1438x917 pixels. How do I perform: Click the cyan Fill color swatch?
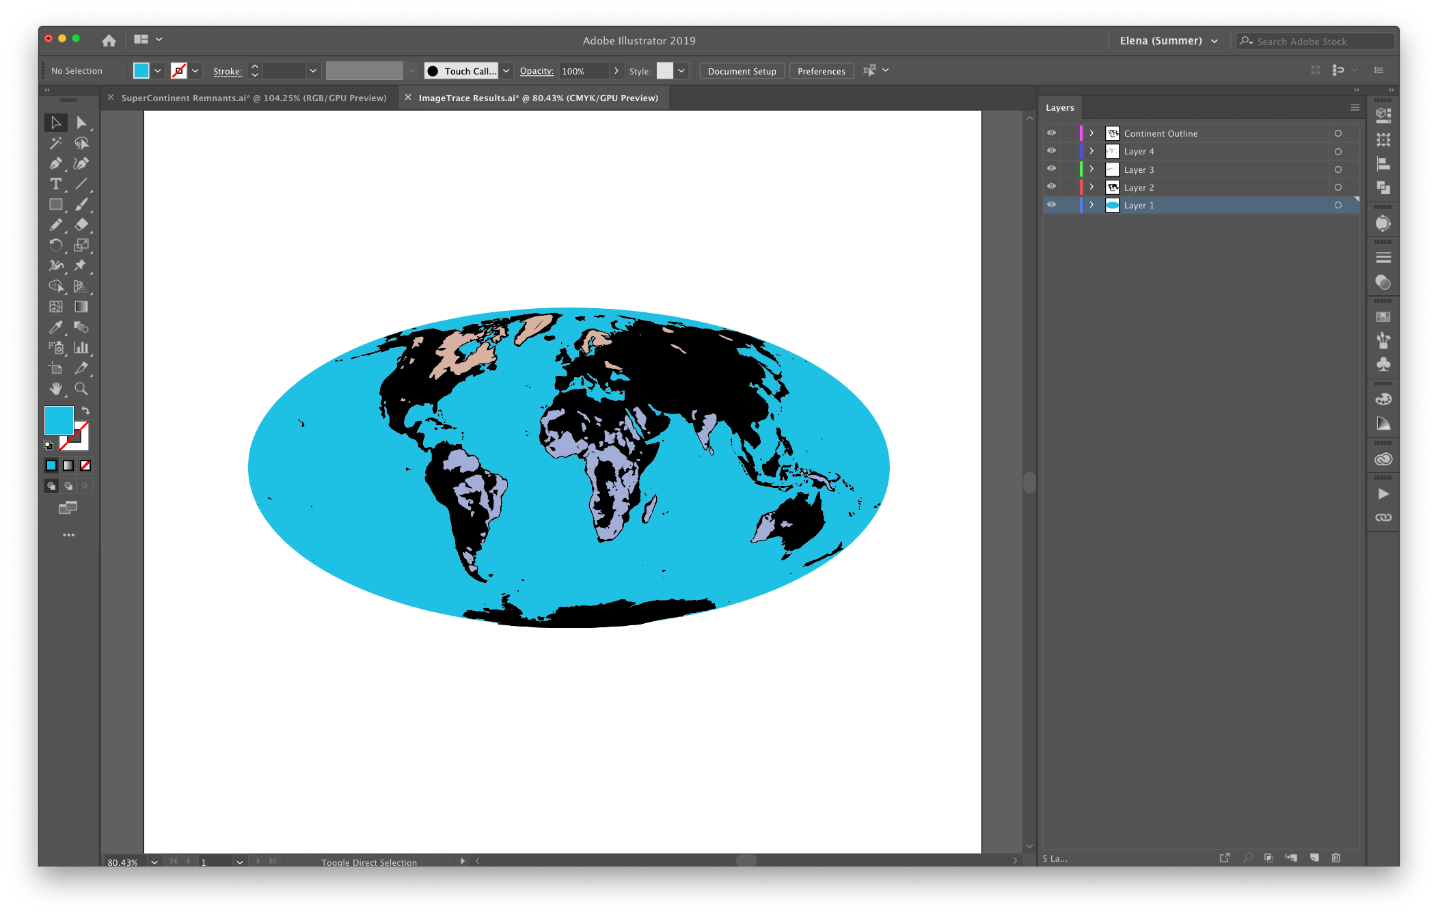[59, 420]
